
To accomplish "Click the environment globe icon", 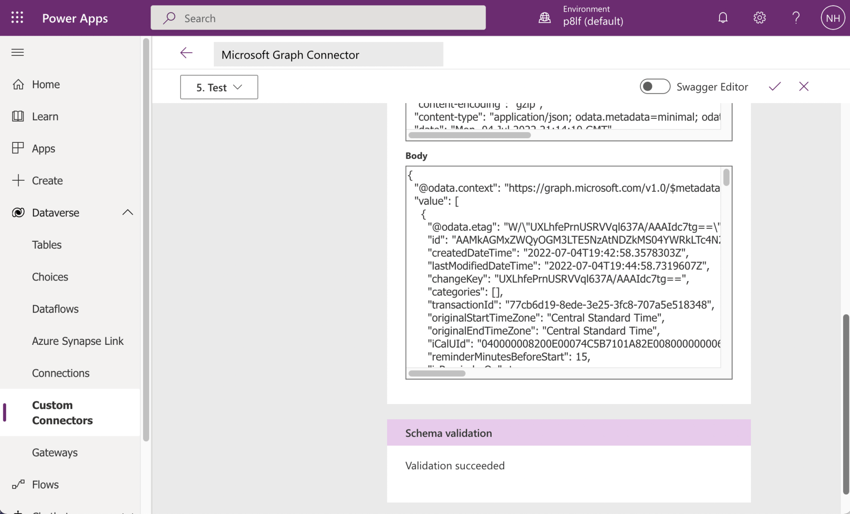I will point(545,18).
